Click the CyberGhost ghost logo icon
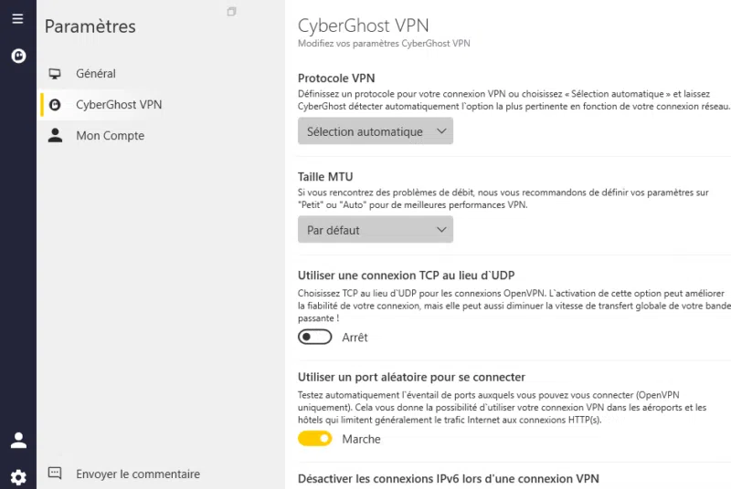731x489 pixels. [17, 56]
